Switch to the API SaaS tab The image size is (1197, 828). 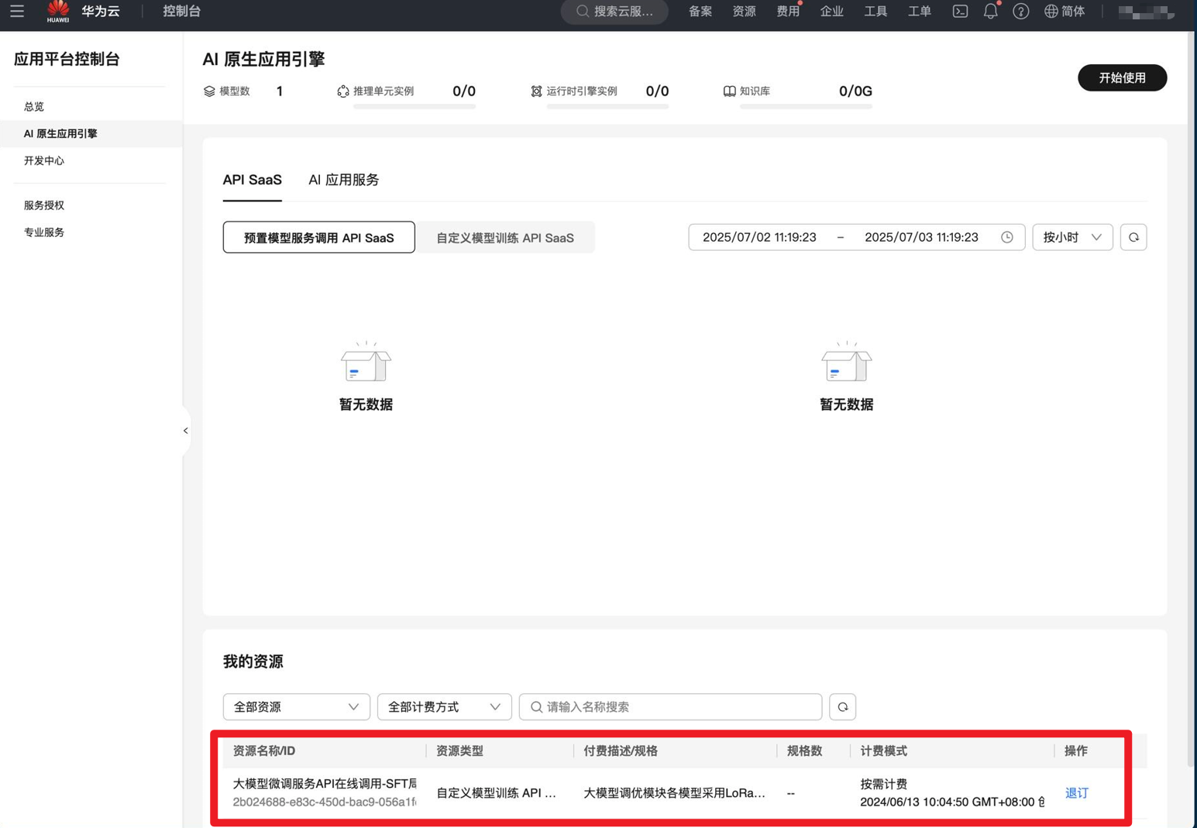[252, 180]
